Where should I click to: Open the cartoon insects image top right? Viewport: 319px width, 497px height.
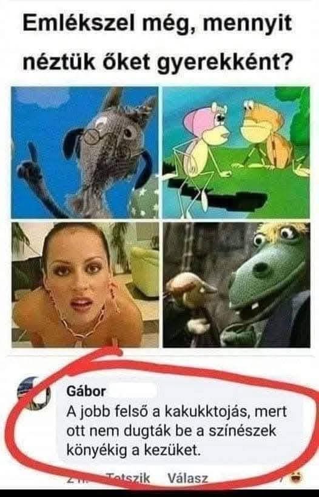click(x=237, y=153)
